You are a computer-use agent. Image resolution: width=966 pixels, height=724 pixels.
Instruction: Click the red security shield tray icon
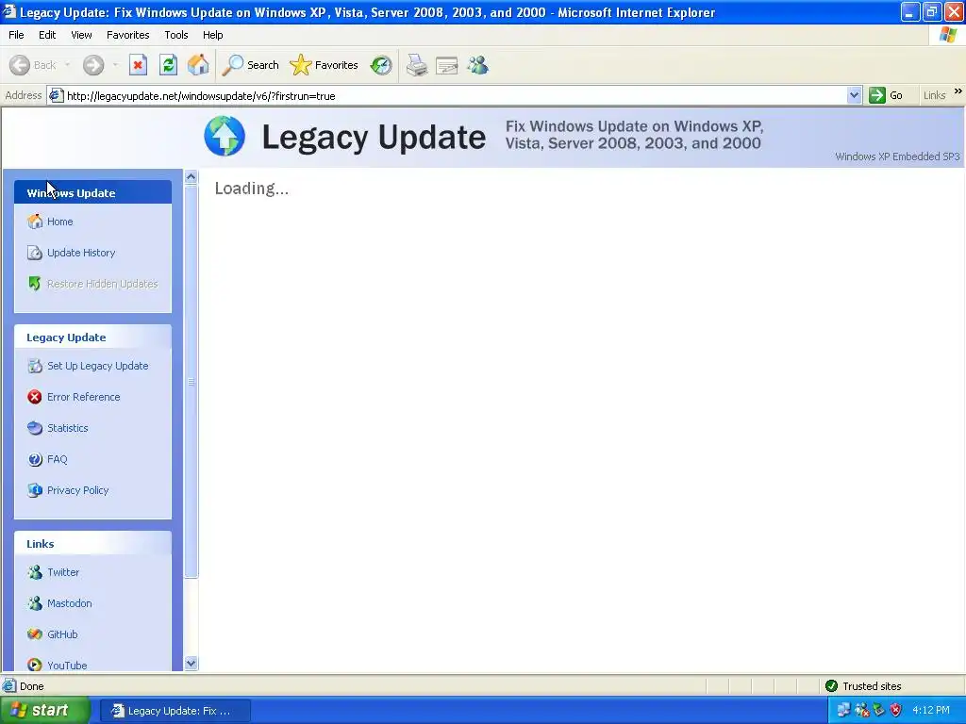pos(896,711)
